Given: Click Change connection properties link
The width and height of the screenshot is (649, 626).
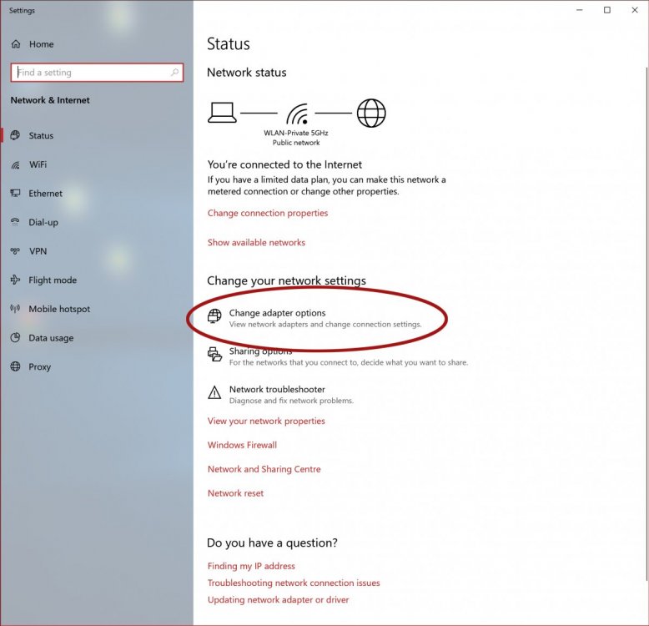Looking at the screenshot, I should [268, 213].
